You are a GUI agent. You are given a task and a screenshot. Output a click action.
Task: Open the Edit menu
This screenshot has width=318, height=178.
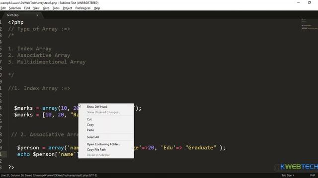pos(3,8)
